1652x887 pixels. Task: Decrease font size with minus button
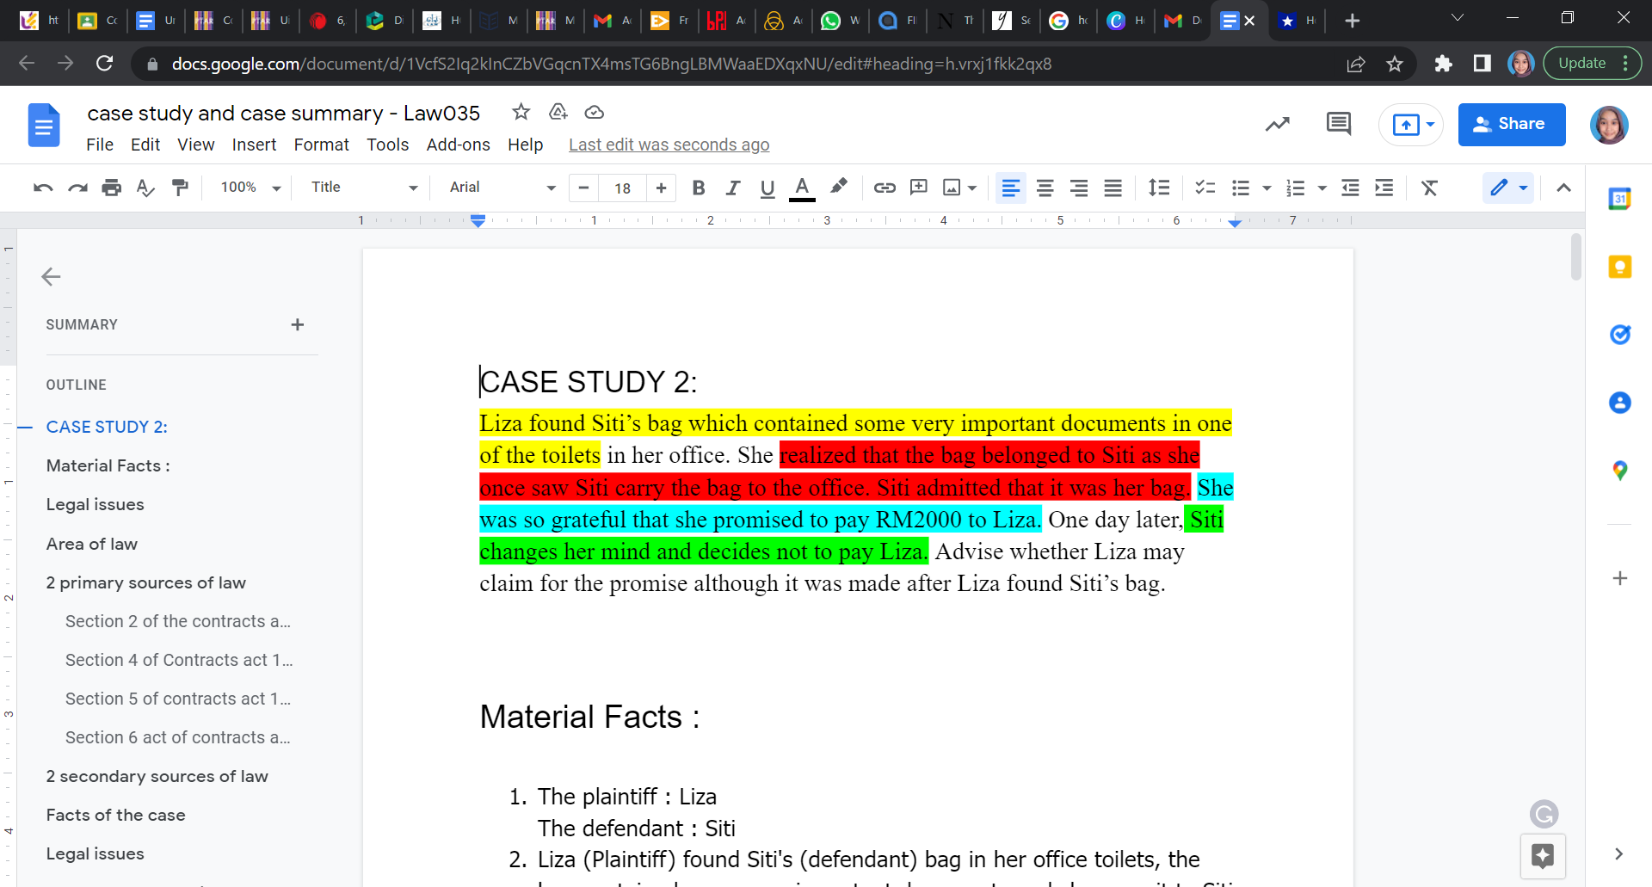tap(583, 188)
